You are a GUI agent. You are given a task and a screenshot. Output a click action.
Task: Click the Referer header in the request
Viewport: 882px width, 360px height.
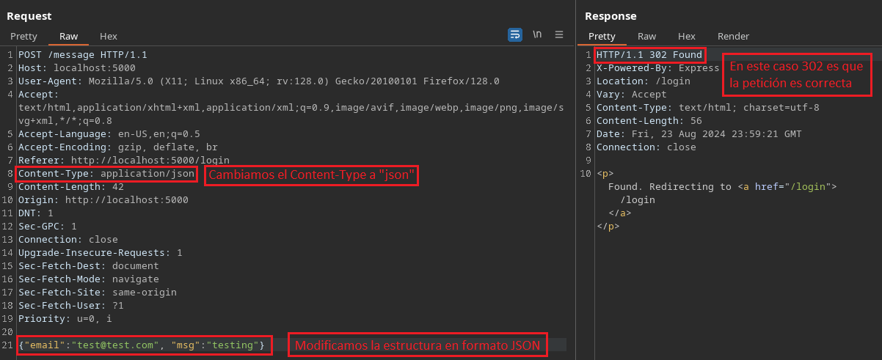(123, 161)
